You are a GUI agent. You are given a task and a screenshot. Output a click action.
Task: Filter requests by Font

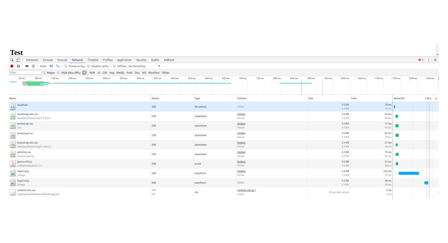[130, 73]
